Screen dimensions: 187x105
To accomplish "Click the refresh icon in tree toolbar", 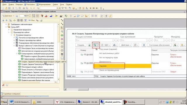I will pos(14,20).
